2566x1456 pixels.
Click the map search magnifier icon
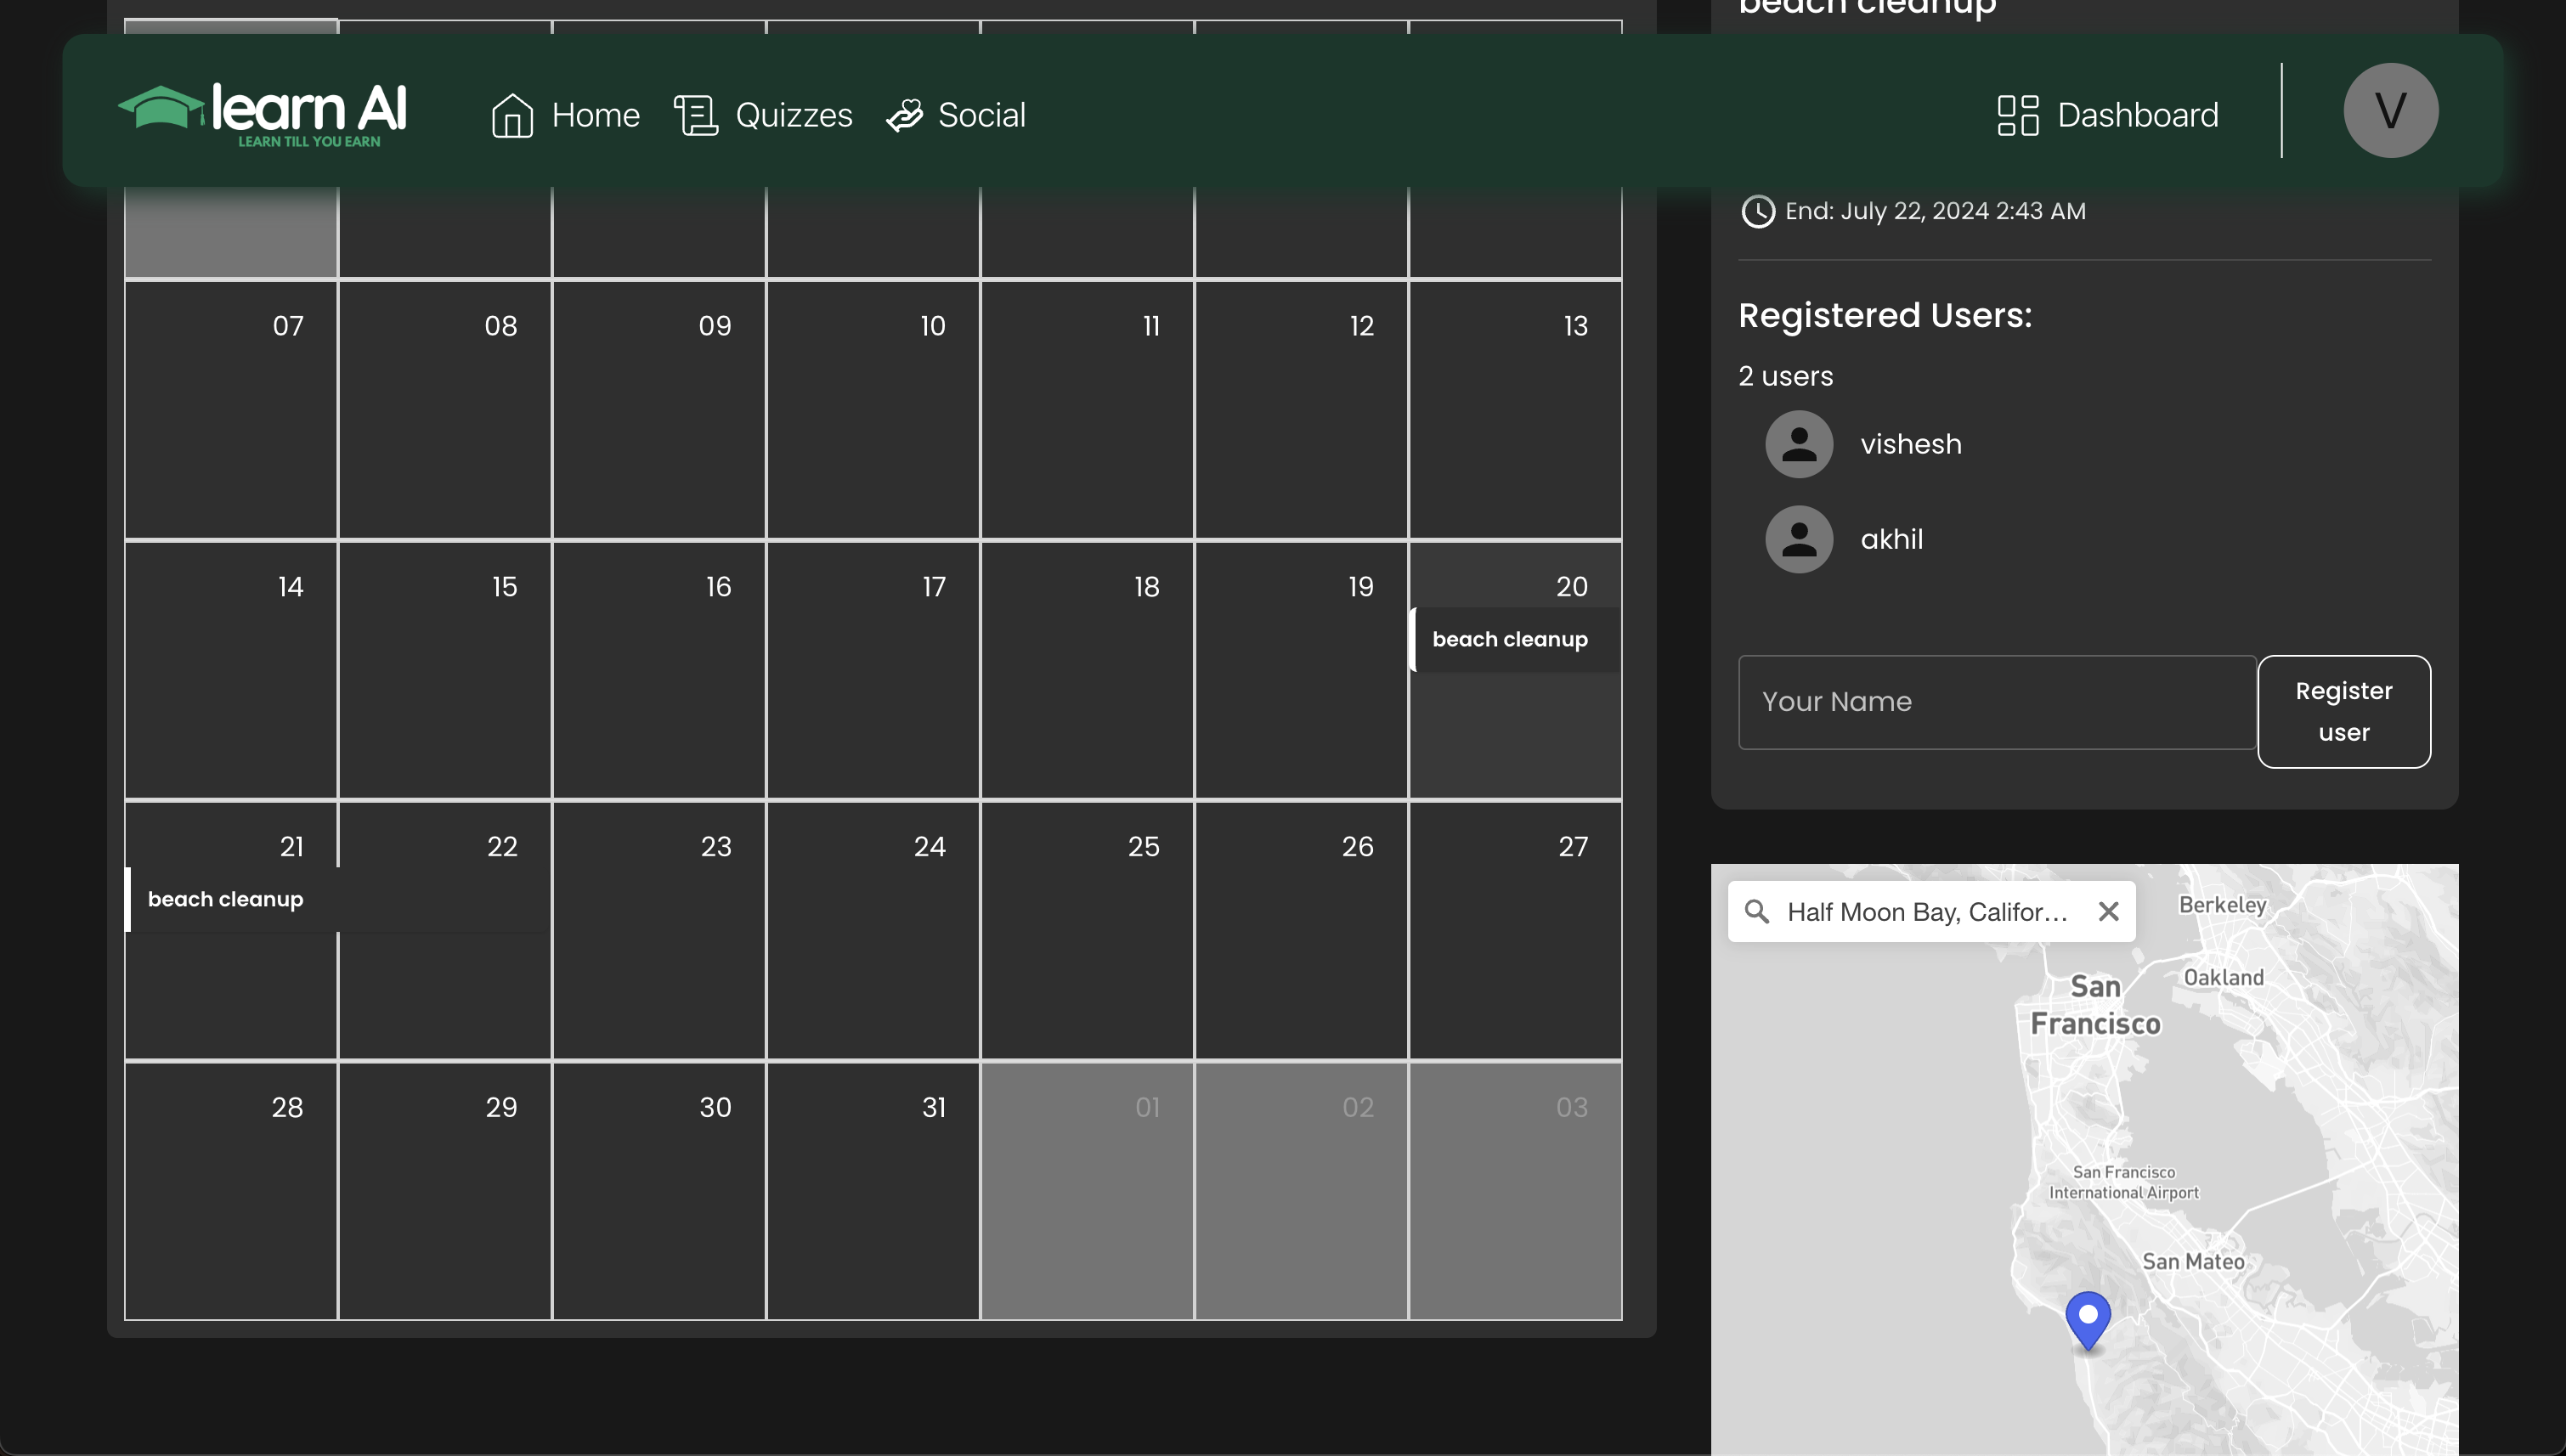1757,911
